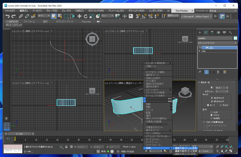Activate the Select and Move tool

coord(79,16)
